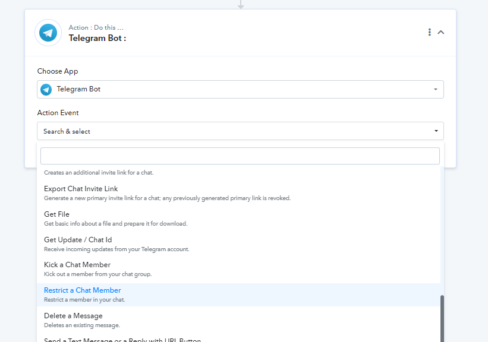Click the Choose App dropdown arrow
Screen dimensions: 488x342
coord(436,89)
